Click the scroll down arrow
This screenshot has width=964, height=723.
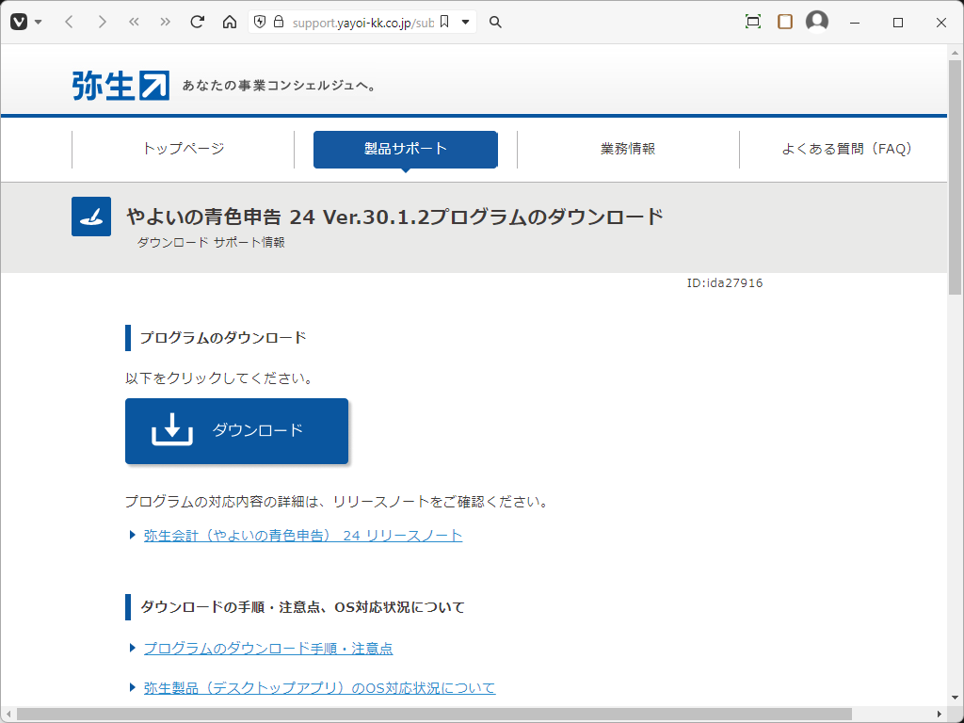(x=955, y=698)
